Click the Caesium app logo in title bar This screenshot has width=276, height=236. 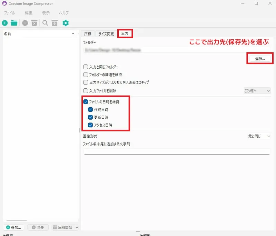[4, 3]
